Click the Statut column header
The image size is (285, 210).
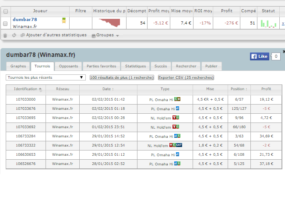click(268, 11)
